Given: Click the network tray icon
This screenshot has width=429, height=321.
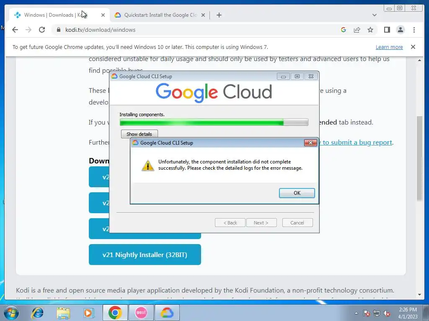Looking at the screenshot, I should (377, 313).
